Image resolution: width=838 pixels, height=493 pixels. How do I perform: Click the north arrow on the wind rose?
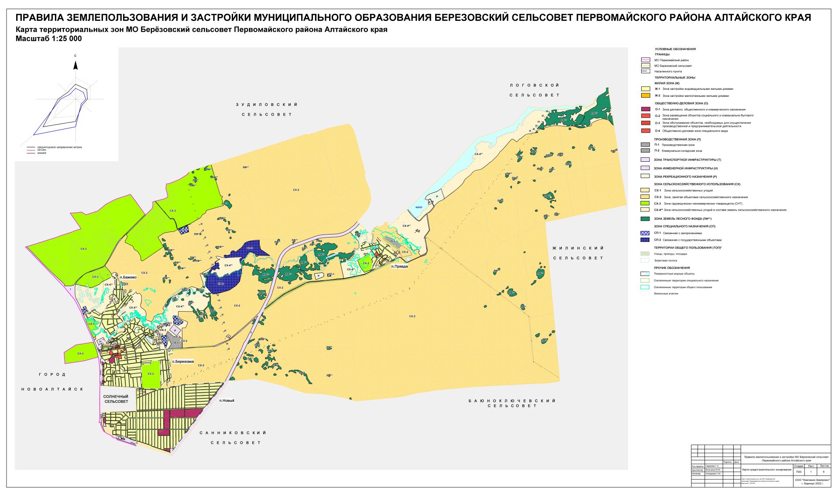point(76,65)
